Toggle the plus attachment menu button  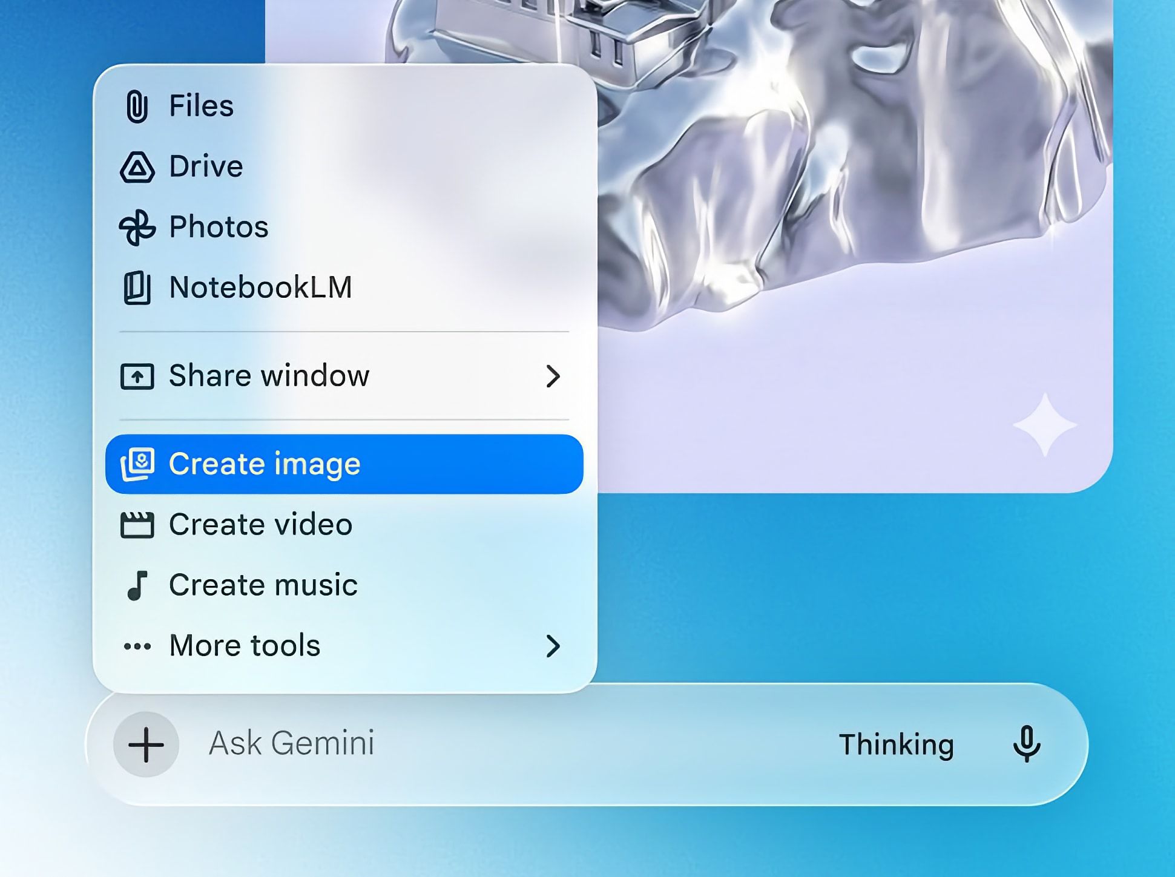tap(146, 744)
